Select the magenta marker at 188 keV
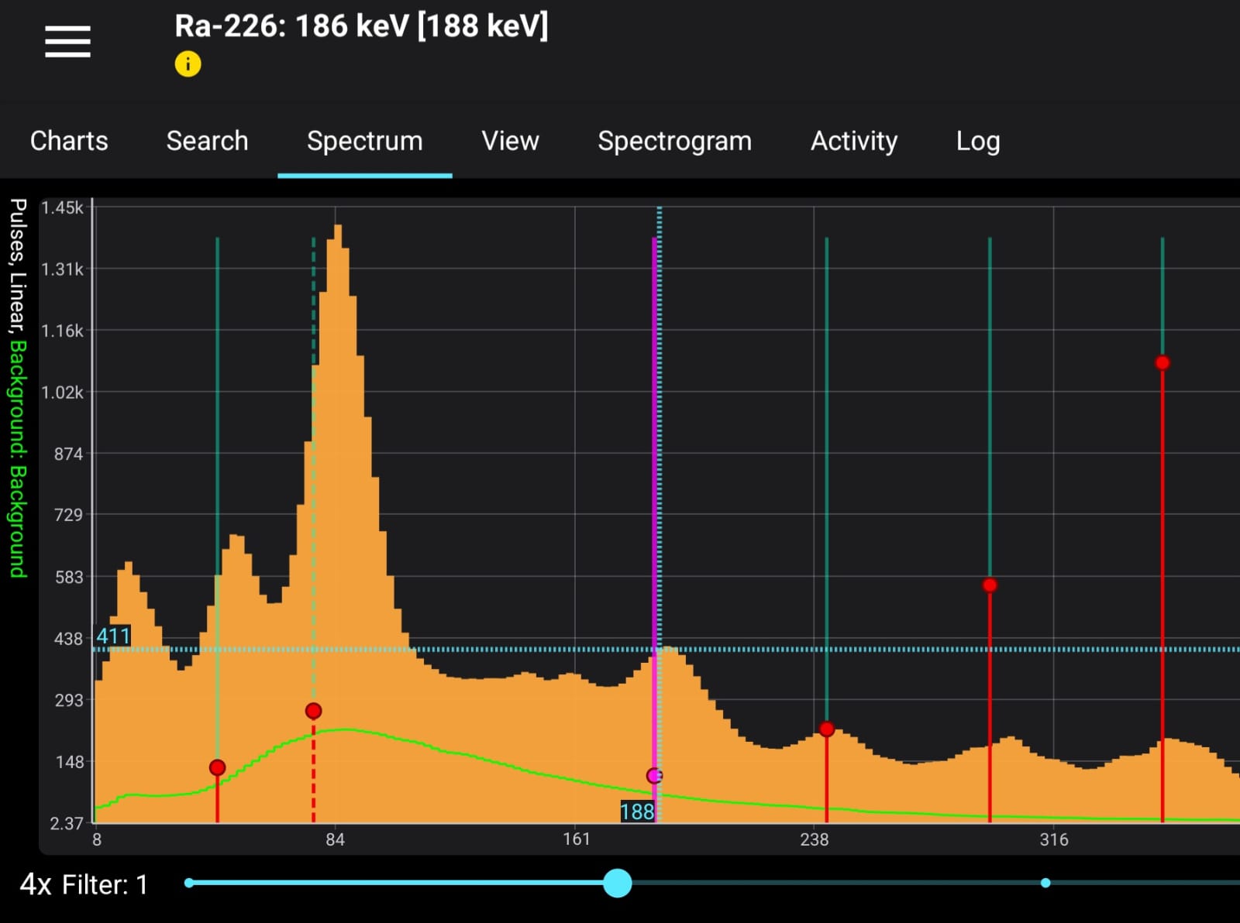Image resolution: width=1240 pixels, height=923 pixels. click(x=654, y=775)
